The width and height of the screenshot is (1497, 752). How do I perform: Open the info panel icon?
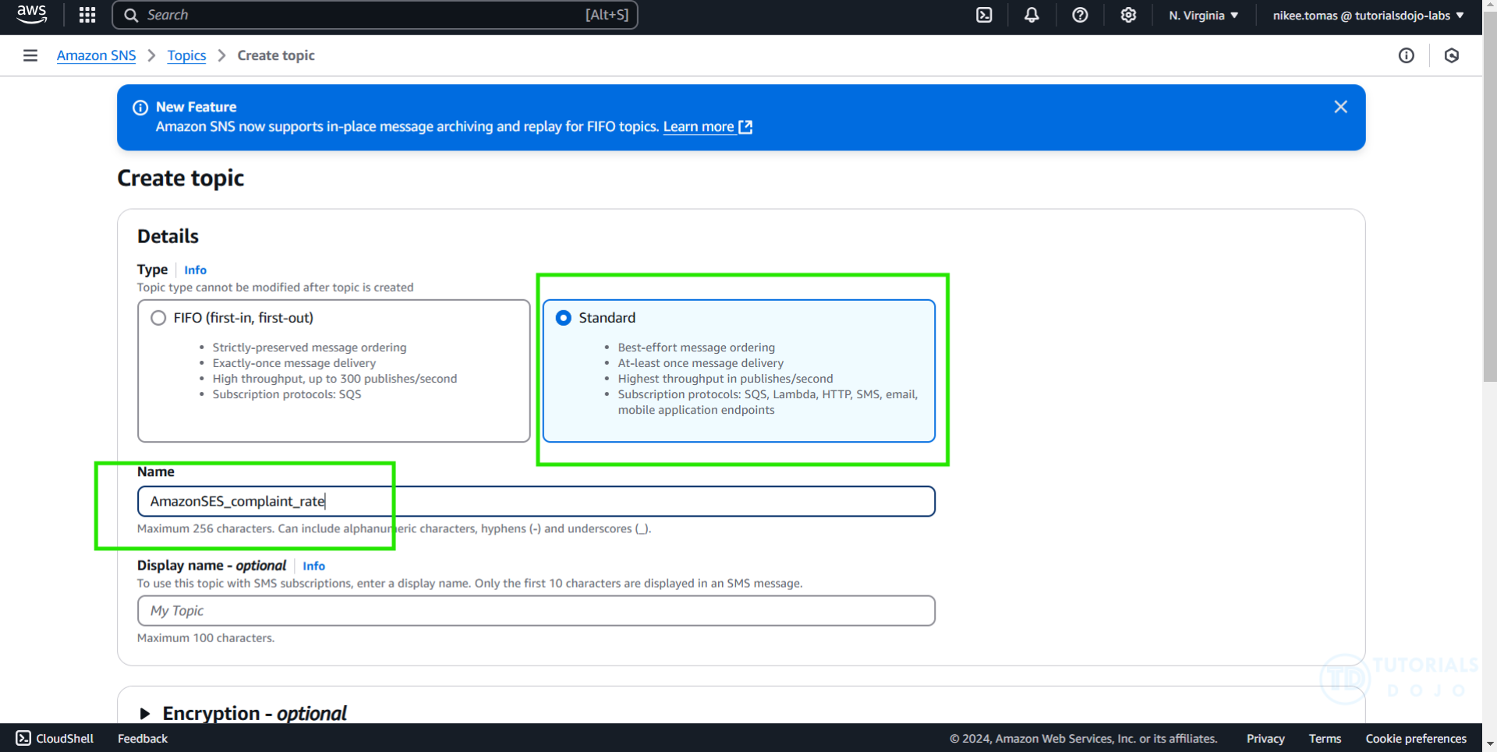(1407, 55)
